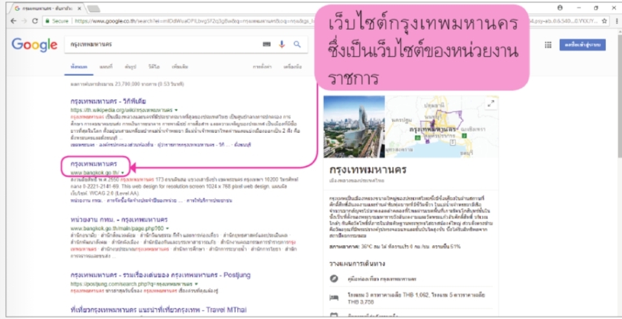Click the Google search text field
The width and height of the screenshot is (622, 319).
[162, 45]
